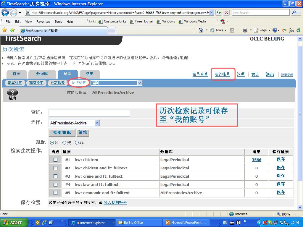Click 保存 for search #5
Screen dimensions: 303x227
(x=281, y=192)
